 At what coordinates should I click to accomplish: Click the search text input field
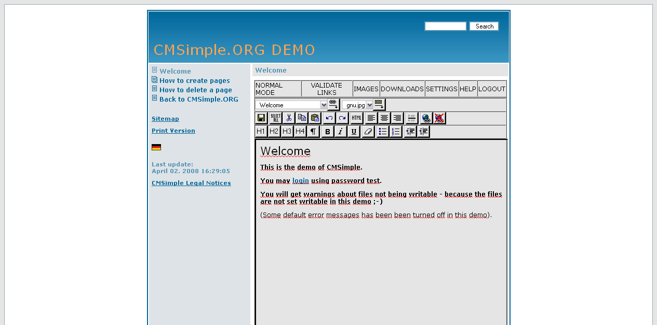[x=445, y=26]
